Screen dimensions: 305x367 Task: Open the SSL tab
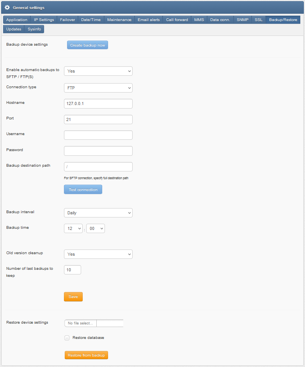click(259, 20)
